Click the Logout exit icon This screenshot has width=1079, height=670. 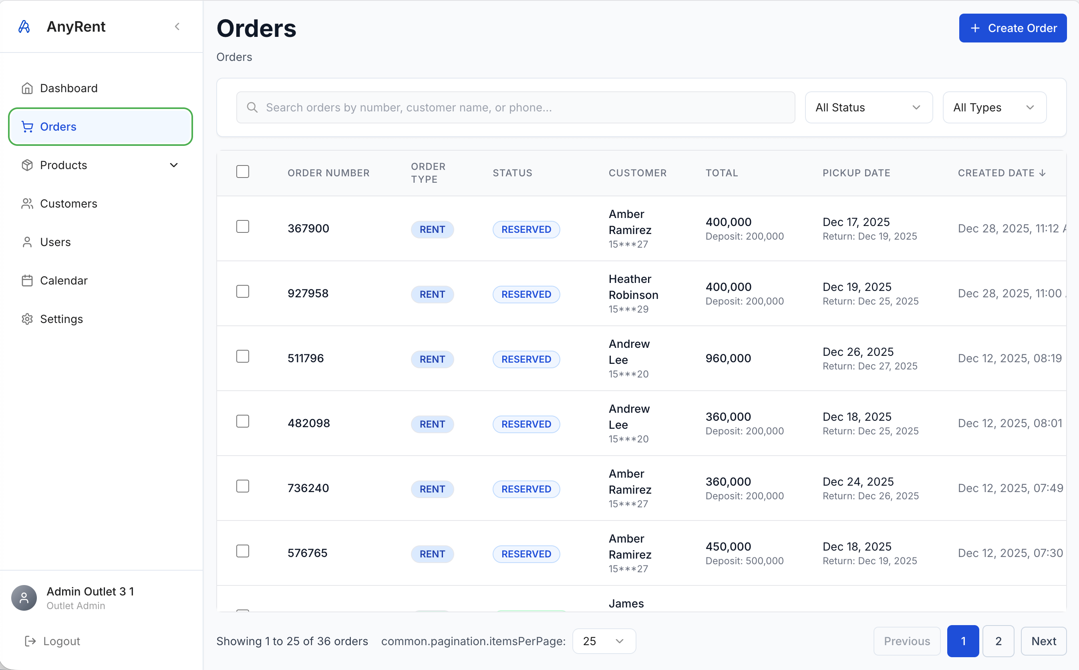30,641
